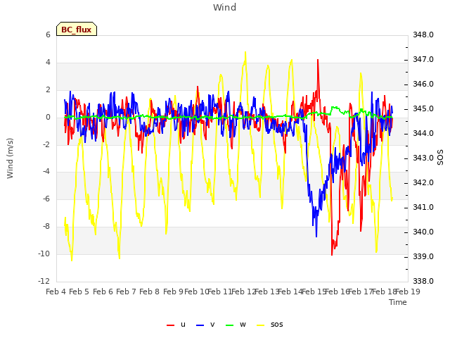The height and width of the screenshot is (338, 450).
Task: Click the Wind chart title
Action: tap(225, 7)
